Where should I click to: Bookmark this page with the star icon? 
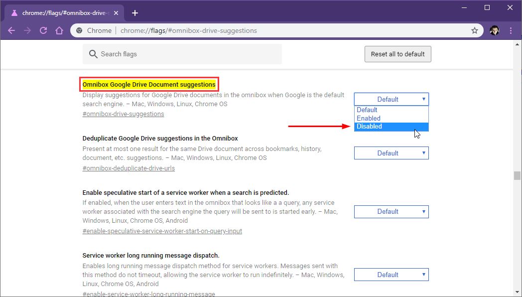point(475,30)
